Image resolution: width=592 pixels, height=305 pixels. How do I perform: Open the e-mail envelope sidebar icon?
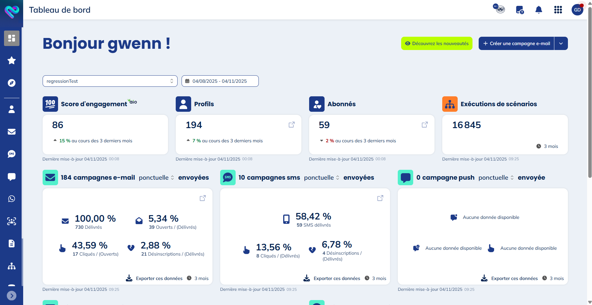click(x=11, y=132)
